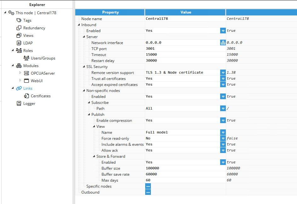The height and width of the screenshot is (204, 297).
Task: Collapse the Store & Forward group
Action: (x=94, y=156)
